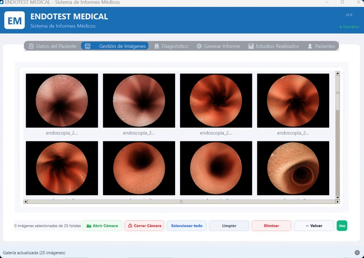The width and height of the screenshot is (364, 258).
Task: Click the Abrir Cámara button
Action: [102, 226]
